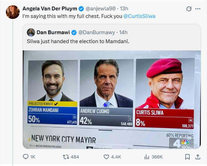This screenshot has width=207, height=166.
Task: Bookmark this post
Action: click(187, 157)
